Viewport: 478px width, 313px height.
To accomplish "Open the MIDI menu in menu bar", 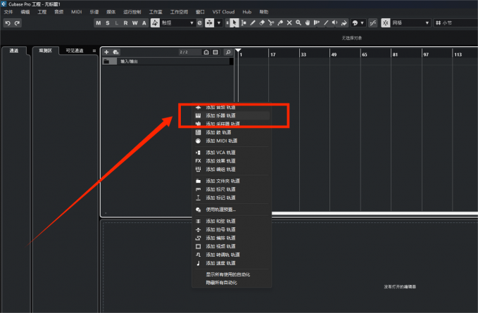I will click(x=77, y=12).
